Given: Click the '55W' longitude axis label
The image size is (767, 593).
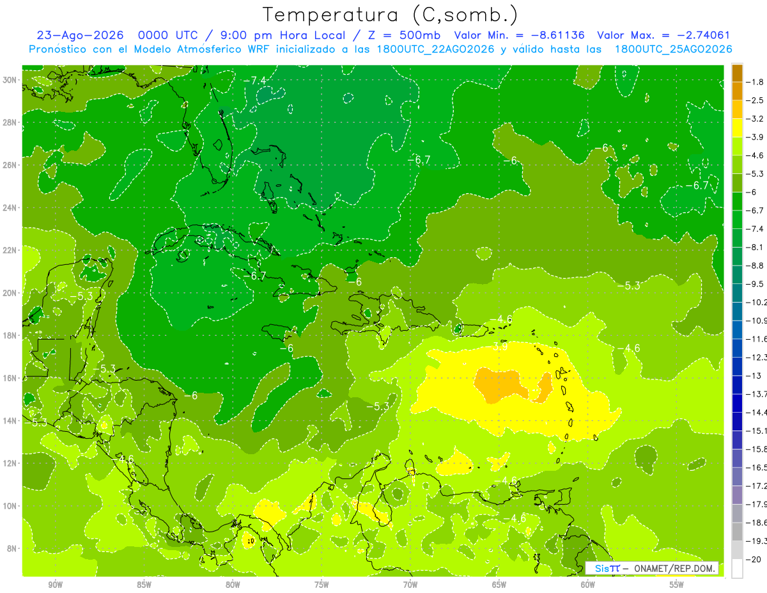Looking at the screenshot, I should pyautogui.click(x=678, y=585).
